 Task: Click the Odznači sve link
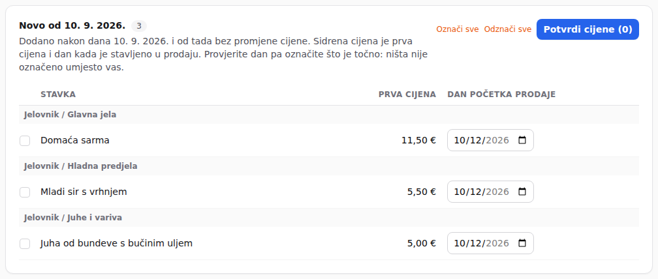508,29
